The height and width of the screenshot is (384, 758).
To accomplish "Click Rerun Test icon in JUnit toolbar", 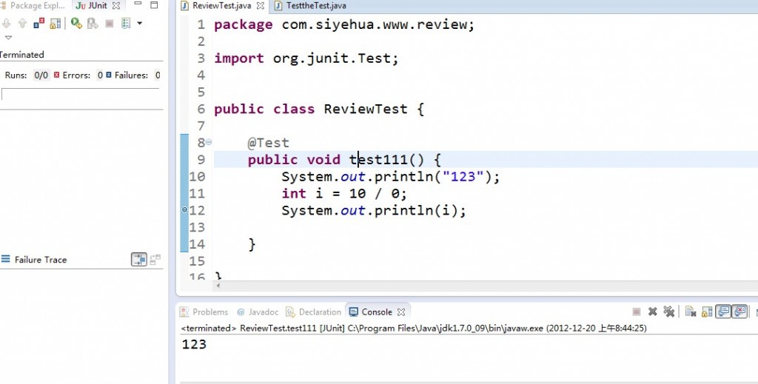I will (x=76, y=24).
